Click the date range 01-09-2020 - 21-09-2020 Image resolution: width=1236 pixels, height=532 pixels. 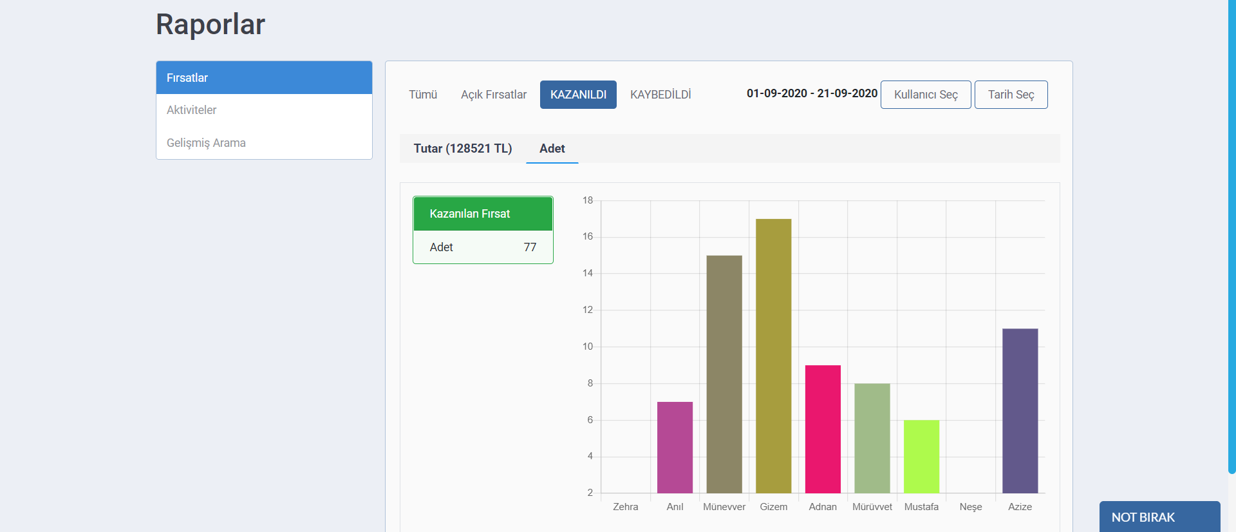tap(812, 93)
